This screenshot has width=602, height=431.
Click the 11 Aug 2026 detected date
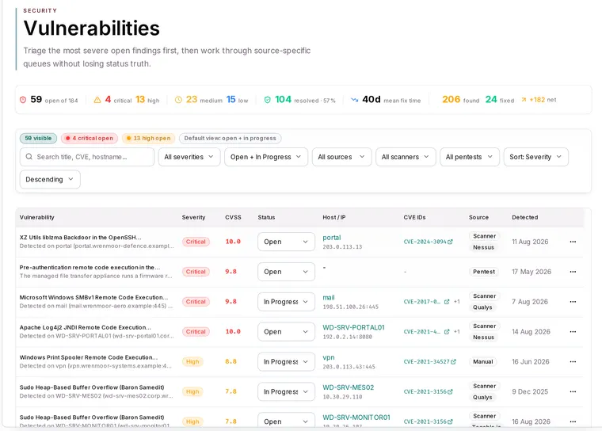pyautogui.click(x=530, y=242)
